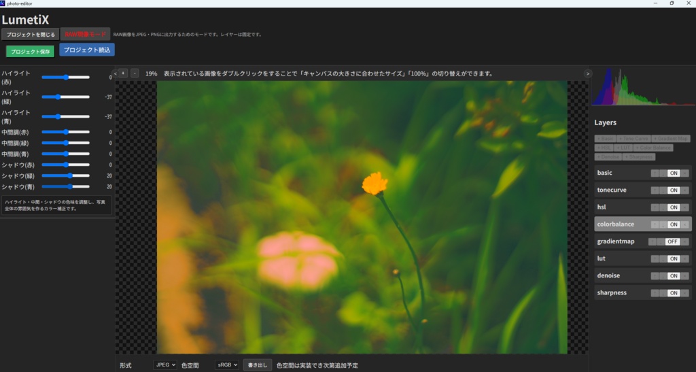
Task: Adjust the ハイライト(赤) slider
Action: pos(66,78)
